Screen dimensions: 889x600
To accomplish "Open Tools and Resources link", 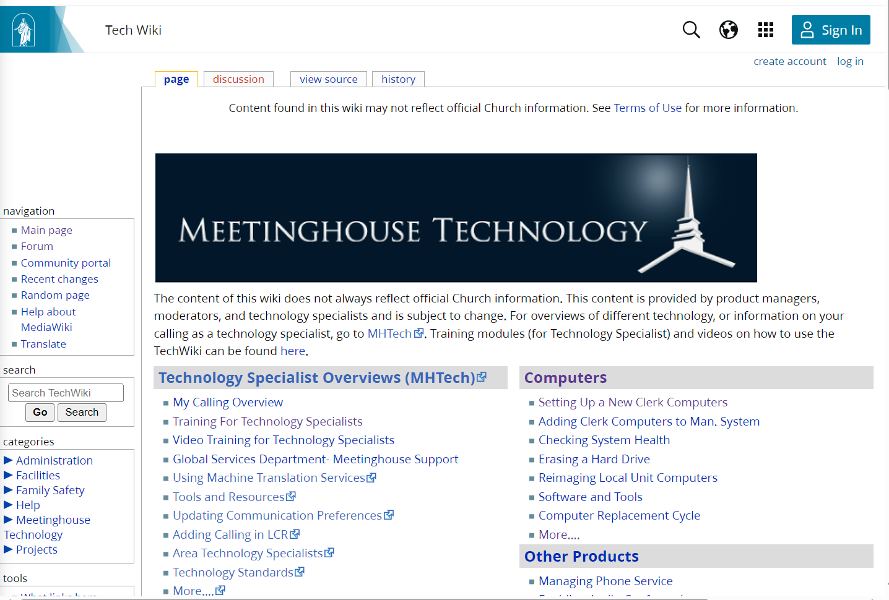I will coord(234,497).
